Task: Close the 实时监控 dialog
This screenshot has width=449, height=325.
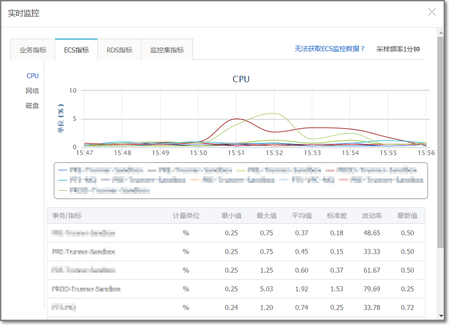Action: [x=432, y=12]
